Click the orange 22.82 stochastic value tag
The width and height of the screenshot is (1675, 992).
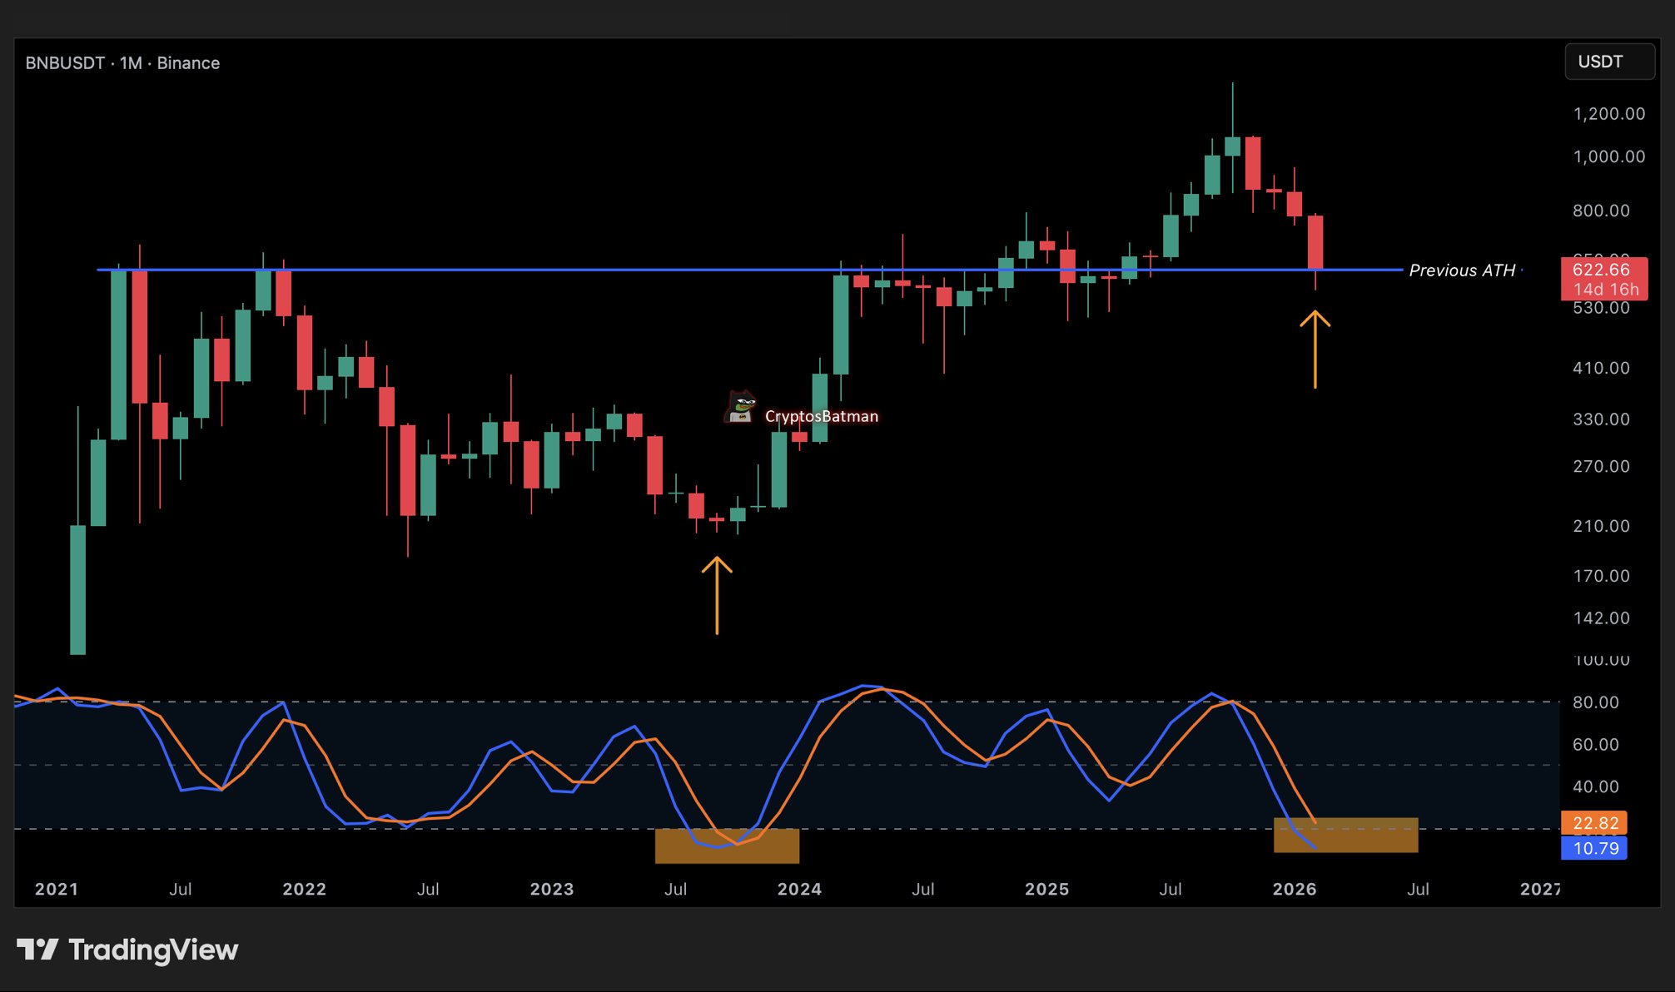(1594, 823)
